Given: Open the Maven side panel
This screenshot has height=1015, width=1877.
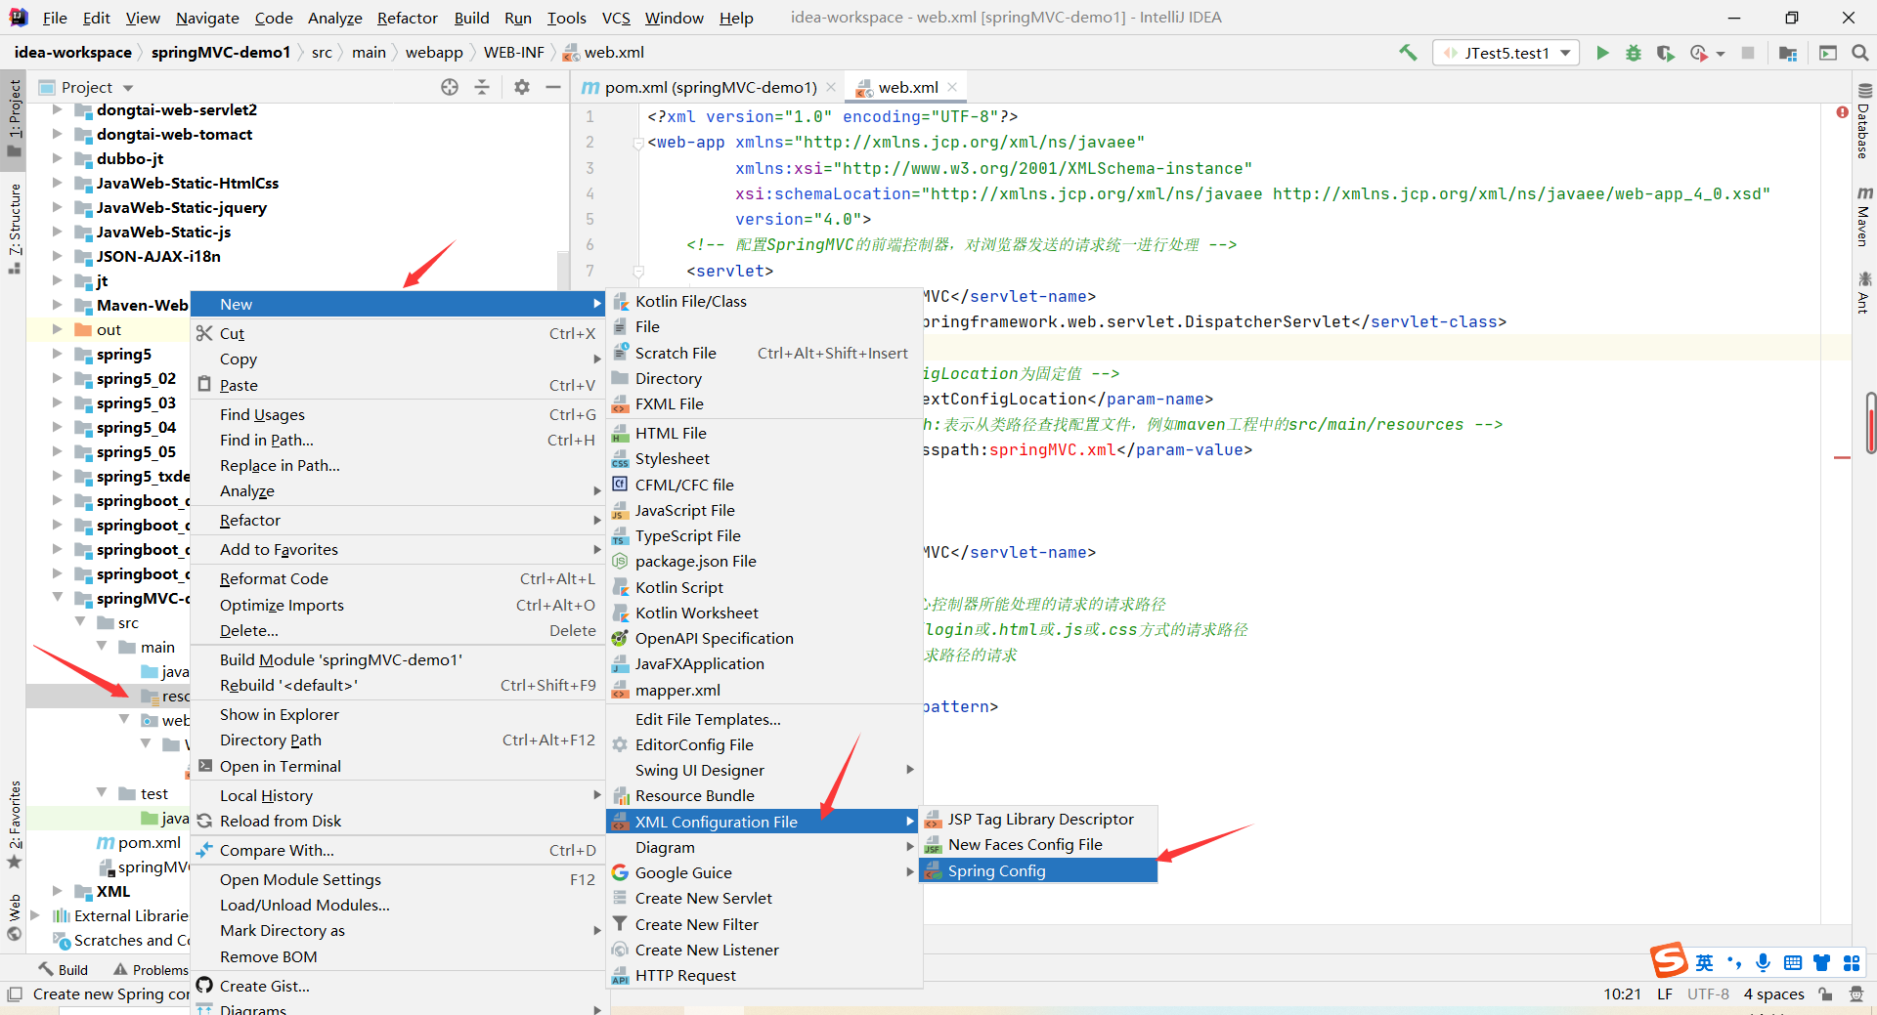Looking at the screenshot, I should point(1864,217).
